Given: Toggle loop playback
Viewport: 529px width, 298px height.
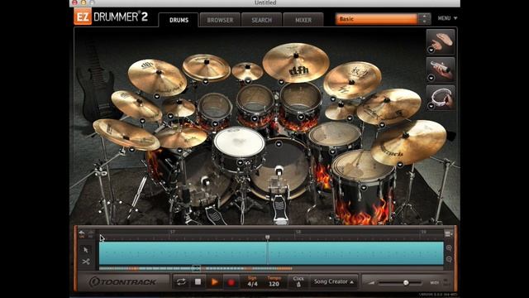Looking at the screenshot, I should pos(181,281).
